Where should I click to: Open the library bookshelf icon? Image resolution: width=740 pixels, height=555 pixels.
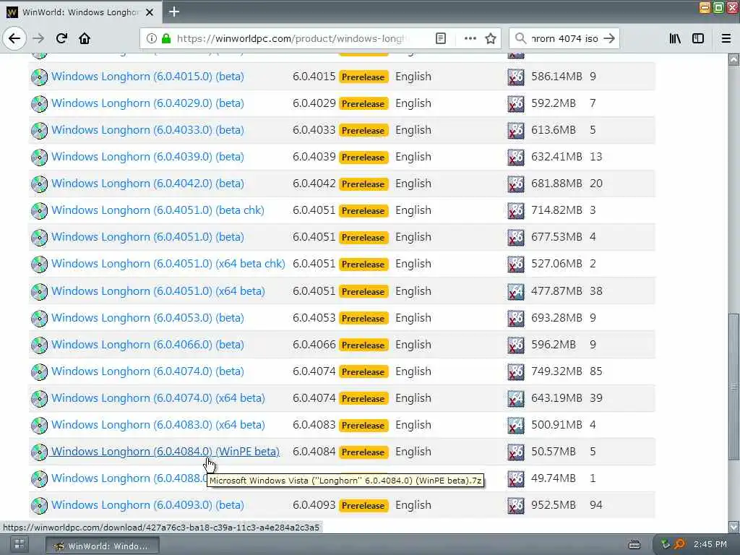coord(675,38)
